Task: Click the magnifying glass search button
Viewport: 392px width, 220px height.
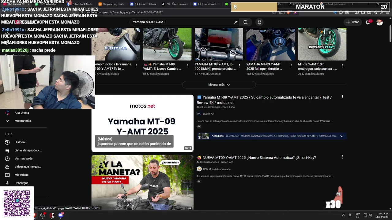Action: [246, 22]
